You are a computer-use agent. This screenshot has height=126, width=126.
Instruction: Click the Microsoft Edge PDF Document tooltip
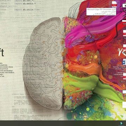click(x=101, y=12)
